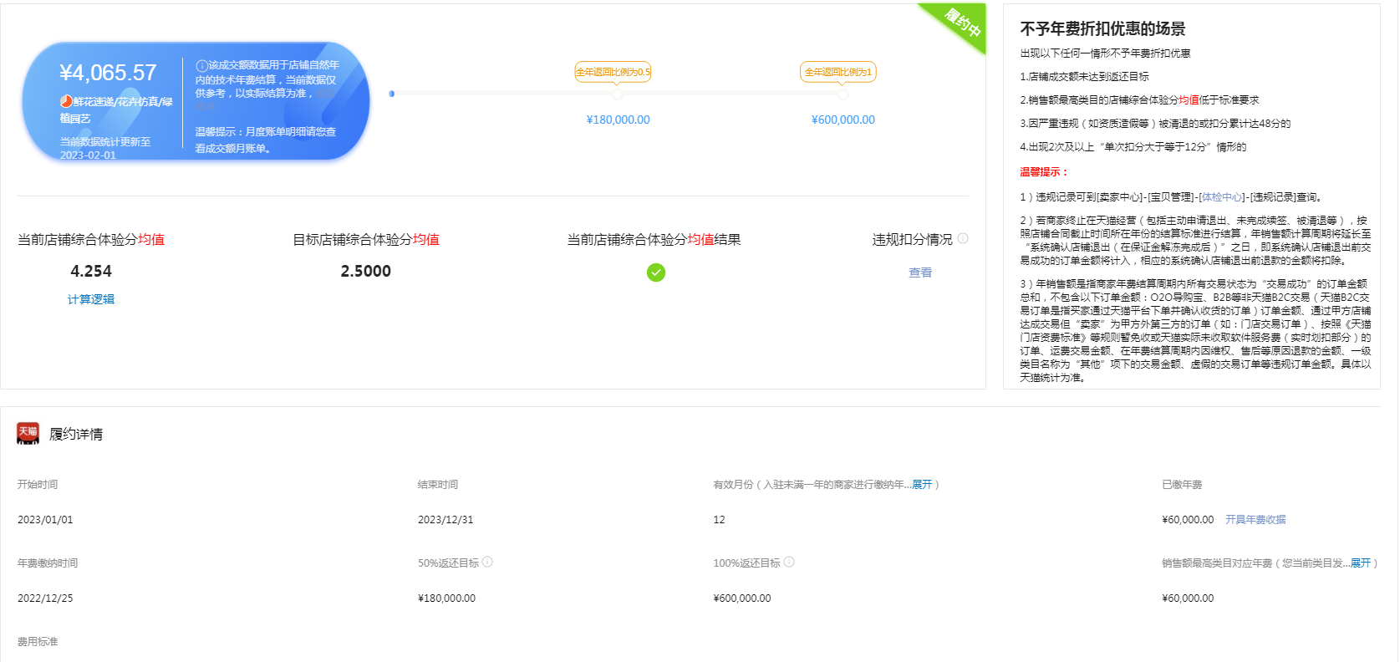Click the ¥600,000.00 milestone circle on progress bar
The image size is (1400, 662).
pyautogui.click(x=843, y=94)
